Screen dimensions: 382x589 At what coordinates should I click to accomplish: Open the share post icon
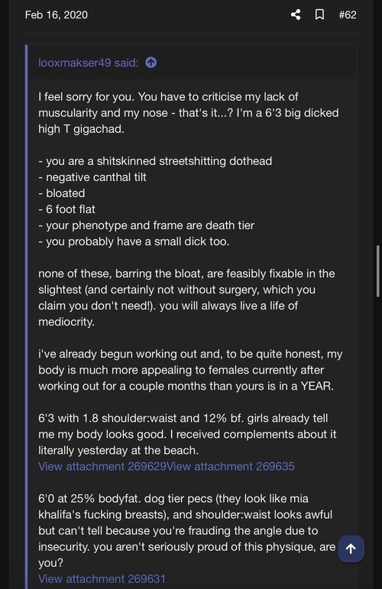pyautogui.click(x=296, y=15)
